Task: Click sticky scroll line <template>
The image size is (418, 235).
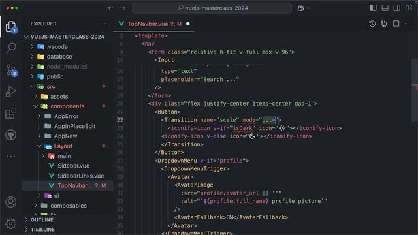Action: coord(151,35)
